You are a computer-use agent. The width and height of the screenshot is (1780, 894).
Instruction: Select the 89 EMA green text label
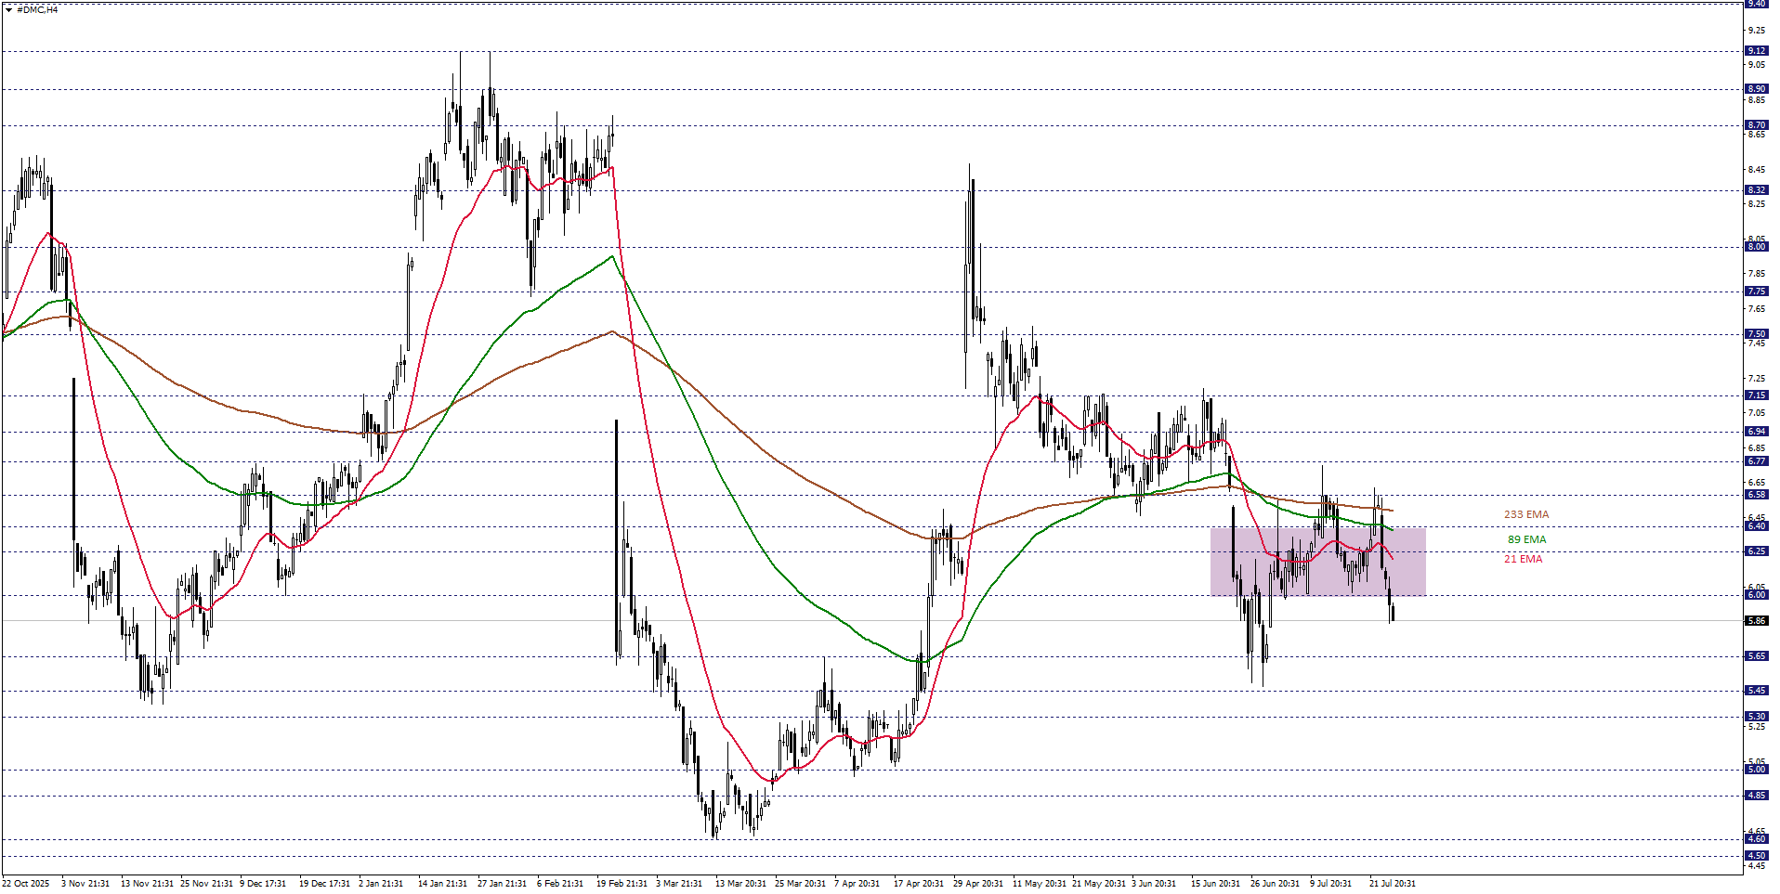coord(1526,539)
